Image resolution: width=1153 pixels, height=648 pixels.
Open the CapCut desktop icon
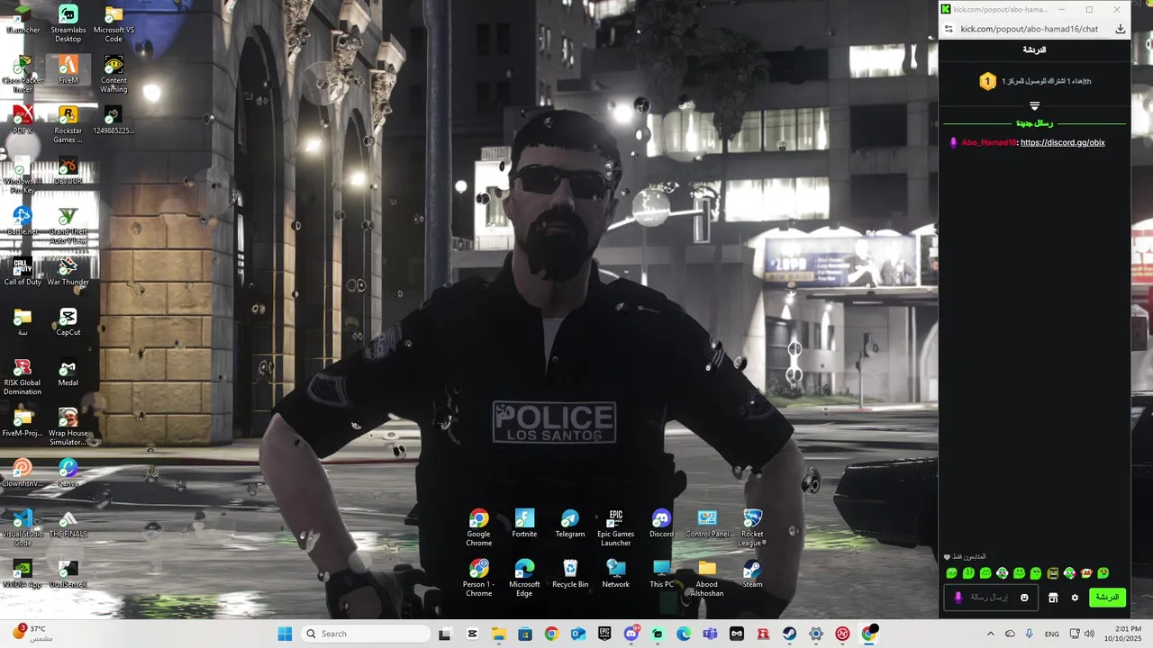point(68,321)
